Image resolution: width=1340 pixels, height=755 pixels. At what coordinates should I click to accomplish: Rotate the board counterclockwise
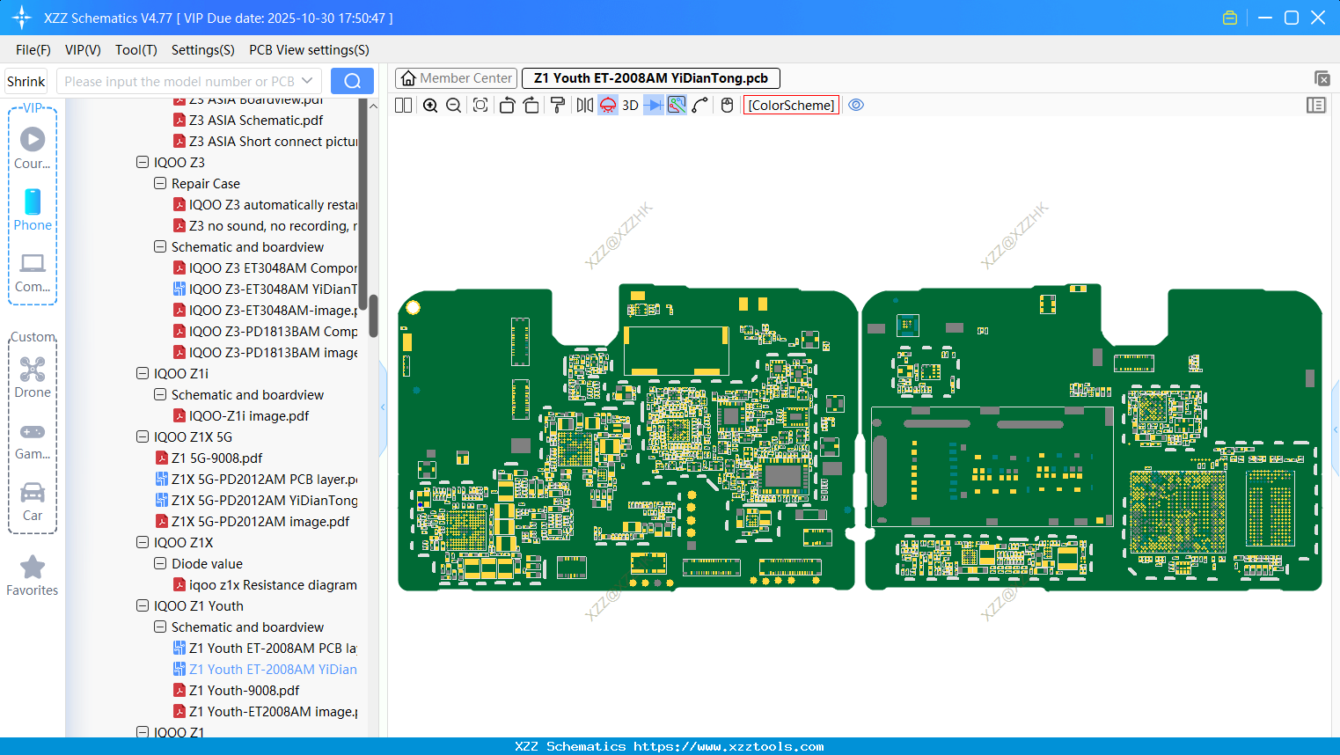pyautogui.click(x=507, y=106)
